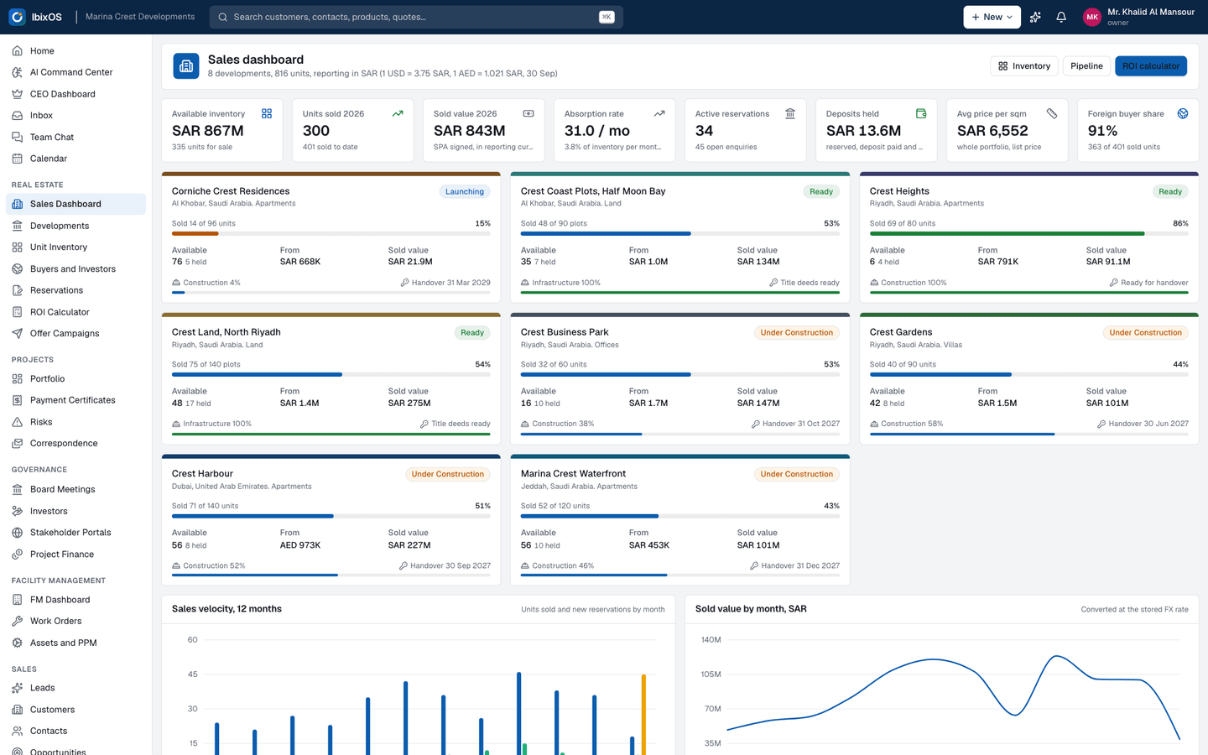Open the Inventory button

point(1023,66)
